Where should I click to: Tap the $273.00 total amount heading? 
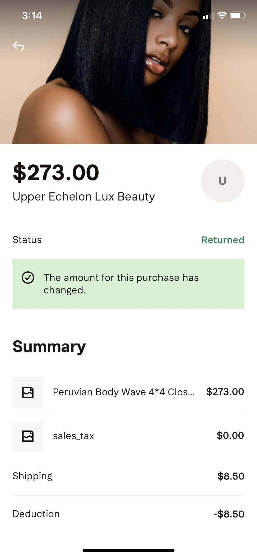56,173
